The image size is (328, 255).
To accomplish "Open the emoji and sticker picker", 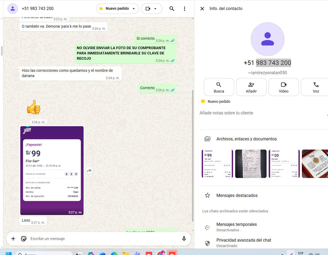I will [x=24, y=239].
